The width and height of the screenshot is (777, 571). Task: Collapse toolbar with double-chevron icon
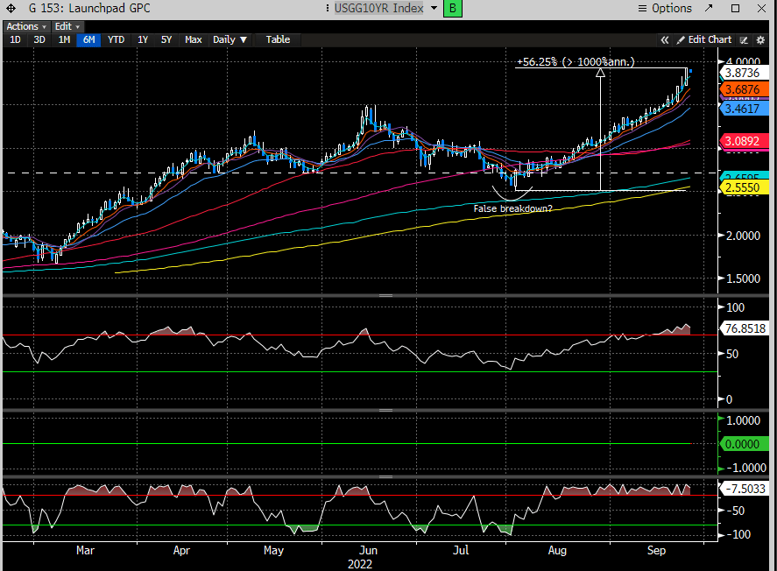coord(665,39)
